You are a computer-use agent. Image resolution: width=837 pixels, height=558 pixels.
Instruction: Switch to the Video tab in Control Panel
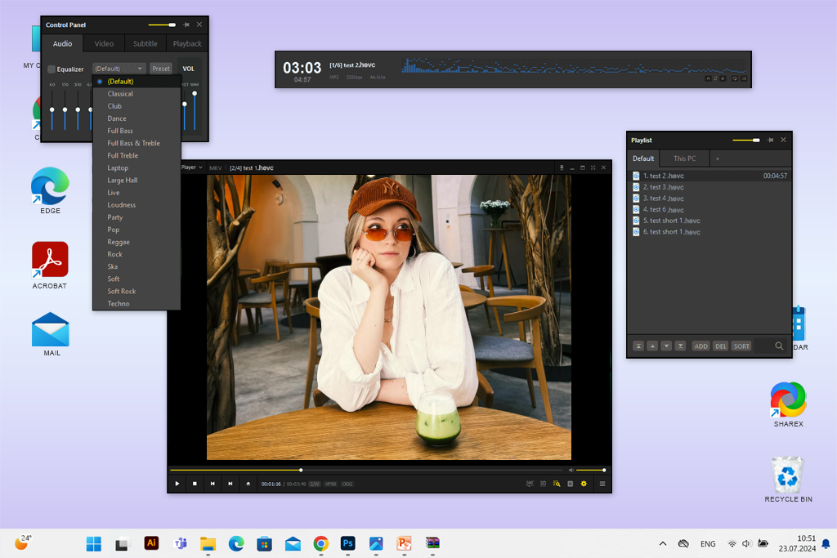(104, 43)
